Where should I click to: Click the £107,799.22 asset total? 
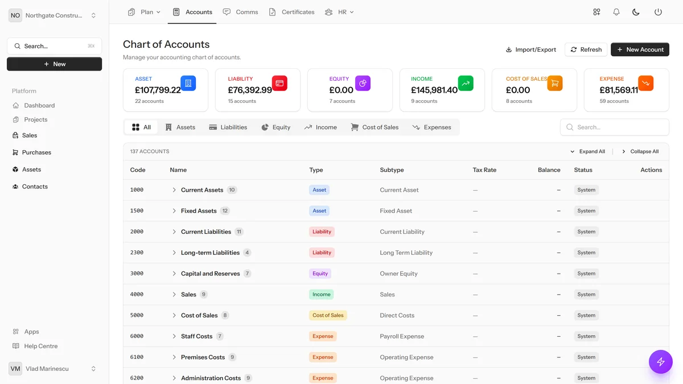point(158,90)
